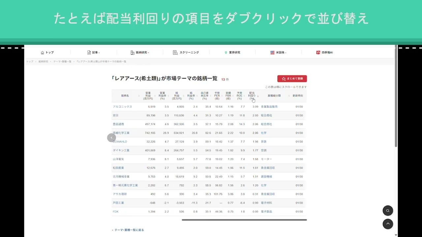
Task: Sort by 更新時刻 column
Action: tap(298, 96)
